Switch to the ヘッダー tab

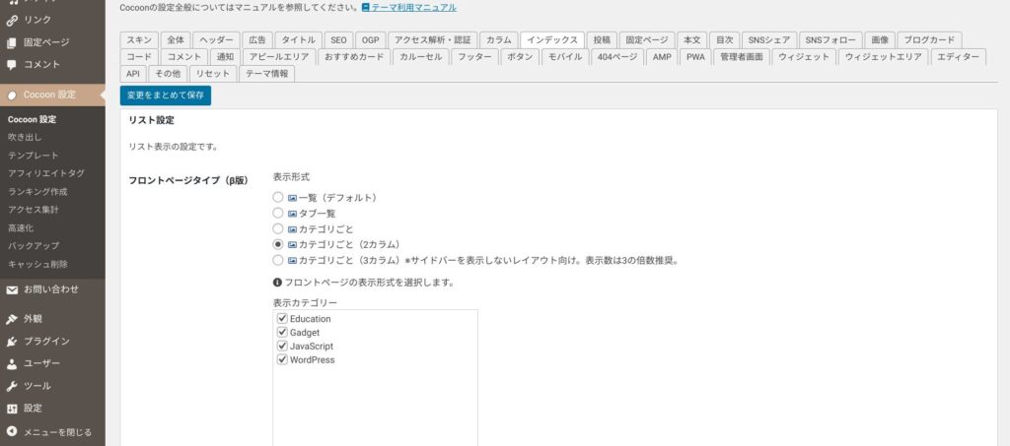(216, 39)
